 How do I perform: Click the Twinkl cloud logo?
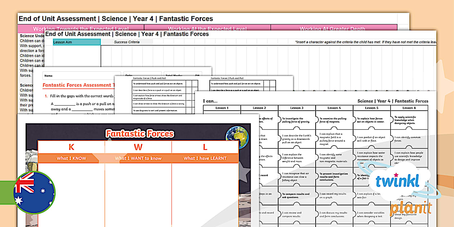(398, 182)
